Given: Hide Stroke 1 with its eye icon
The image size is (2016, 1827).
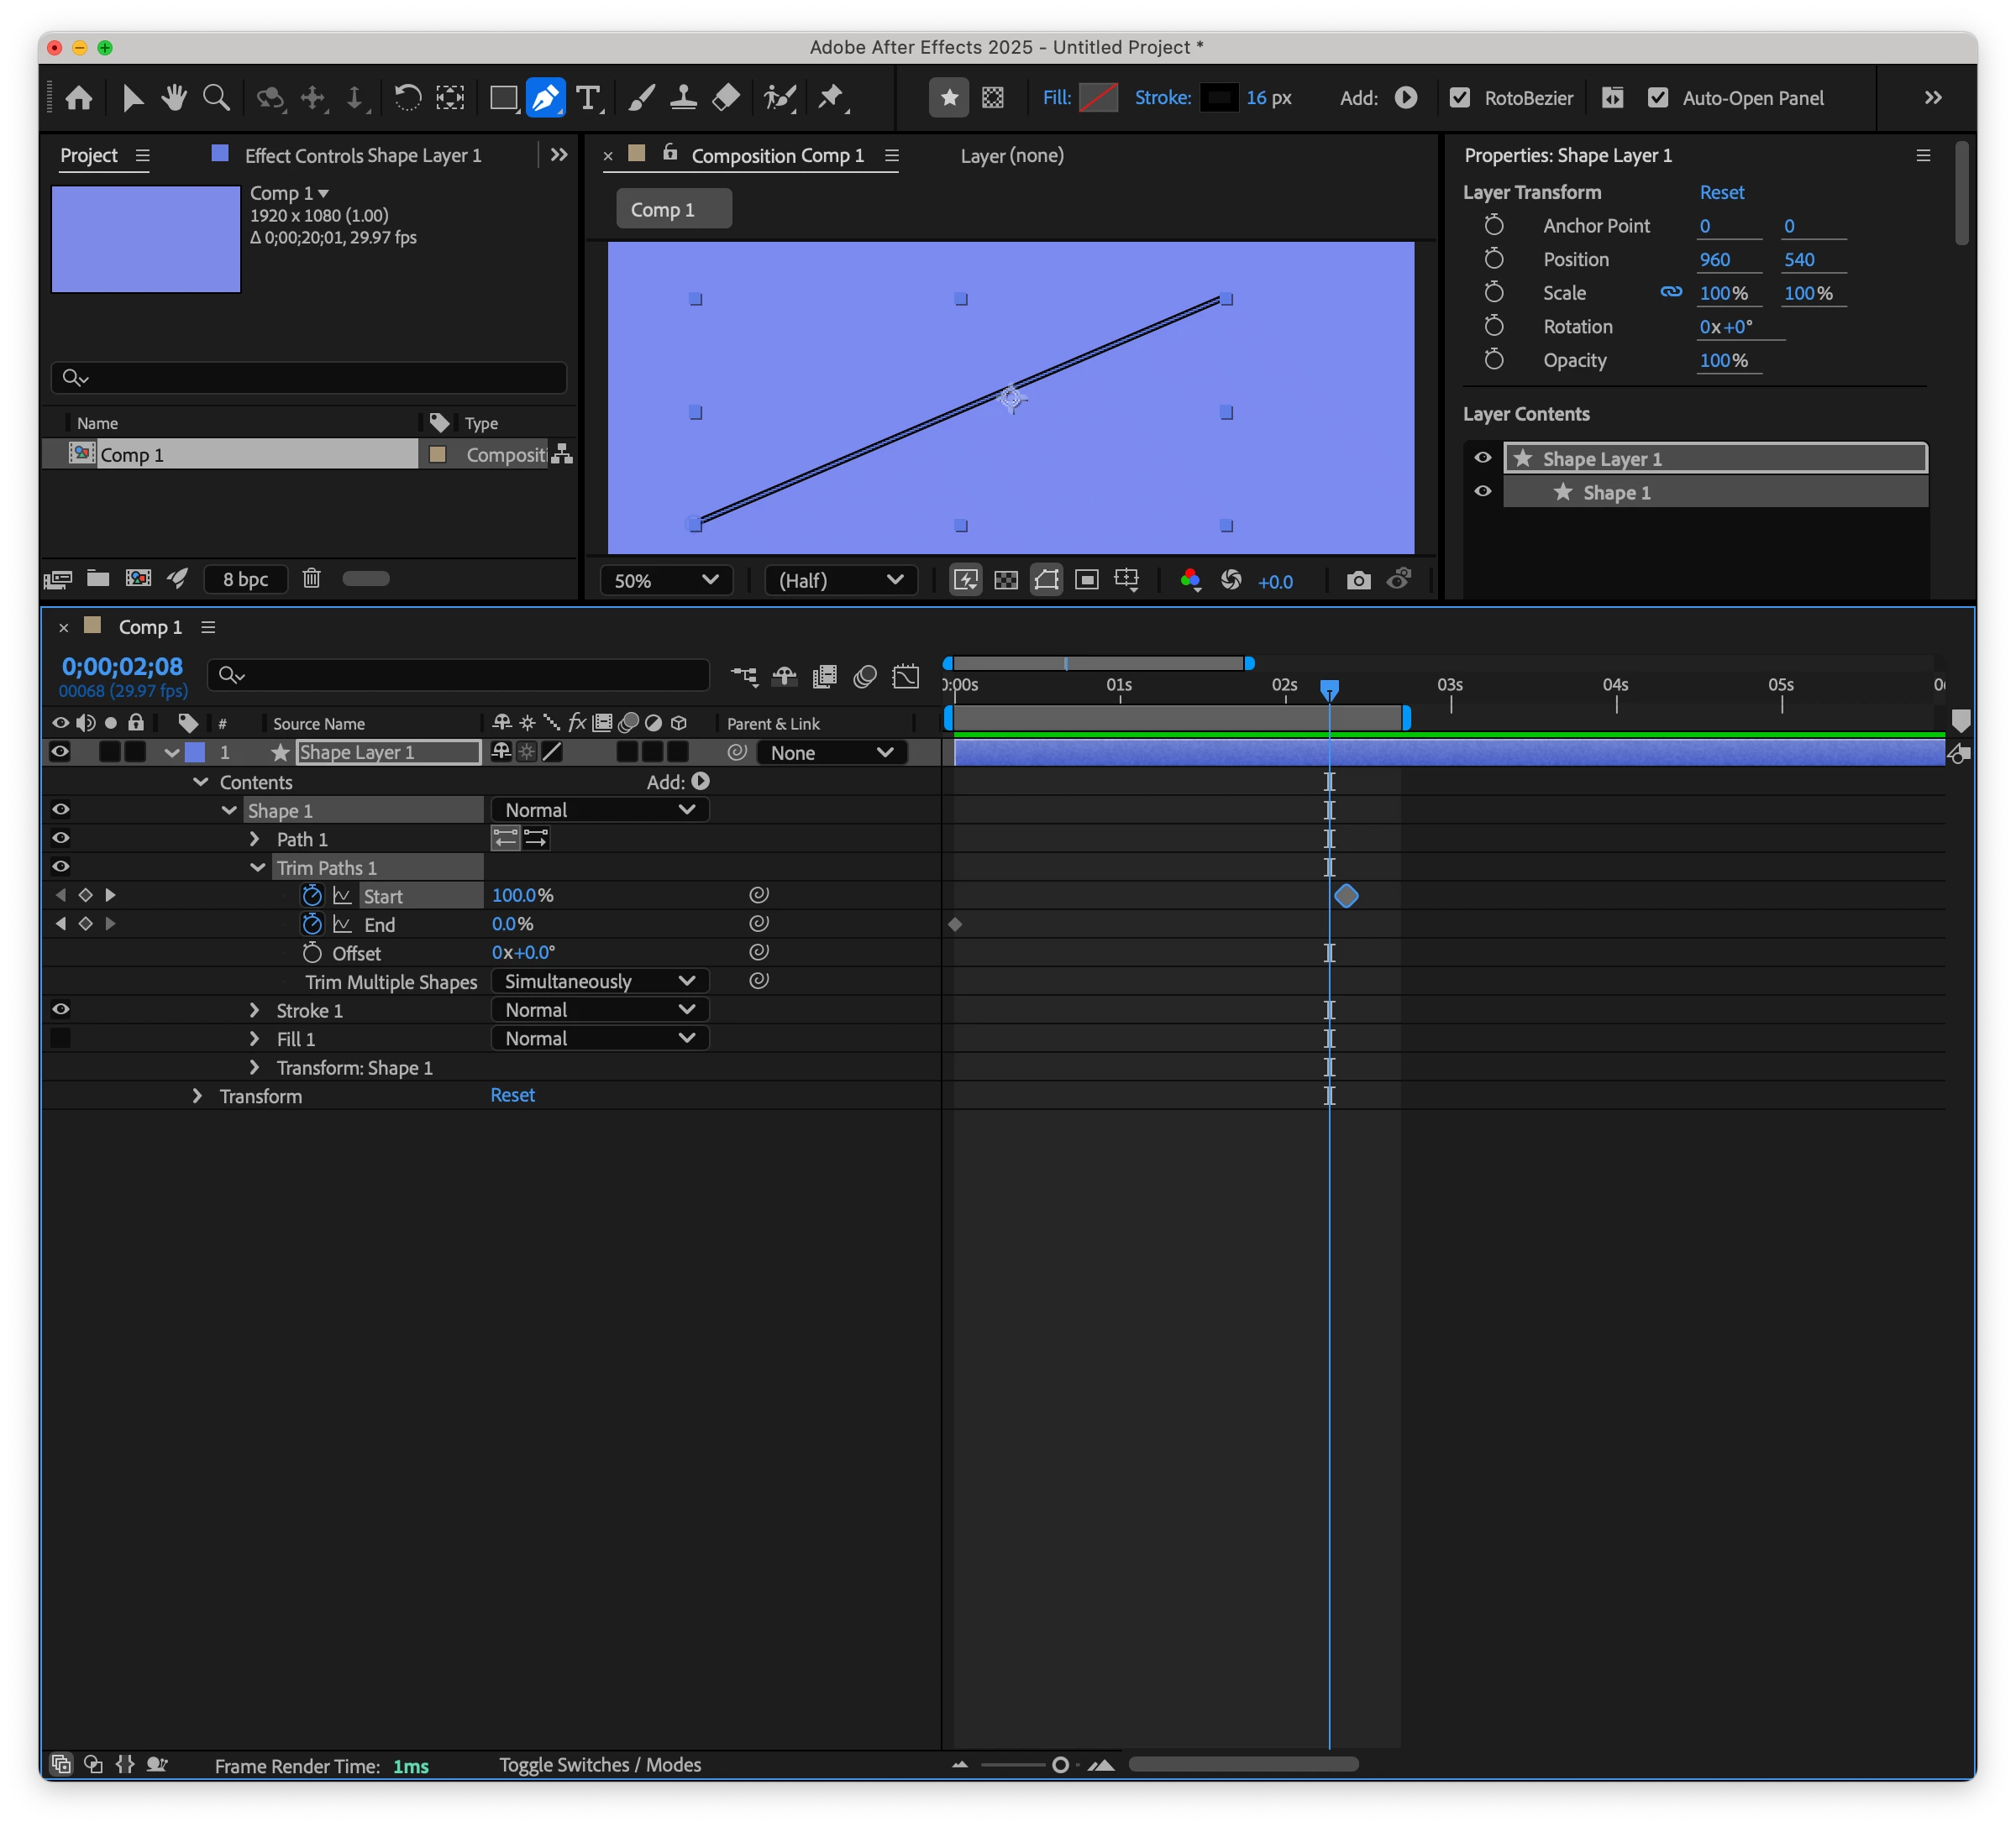Looking at the screenshot, I should [x=60, y=1009].
